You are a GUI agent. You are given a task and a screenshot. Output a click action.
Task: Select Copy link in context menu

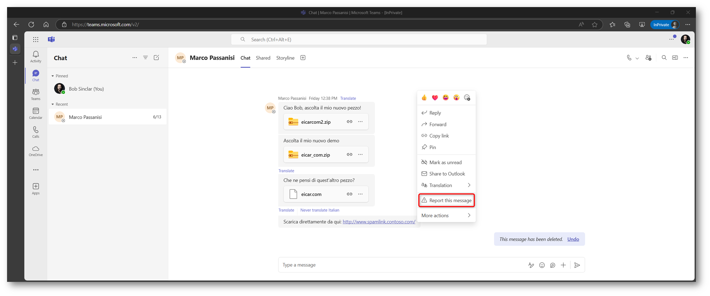[x=446, y=136]
